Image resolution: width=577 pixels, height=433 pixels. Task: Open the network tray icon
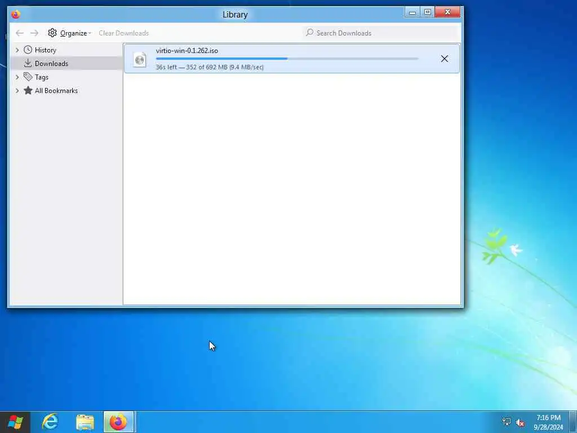click(x=507, y=422)
